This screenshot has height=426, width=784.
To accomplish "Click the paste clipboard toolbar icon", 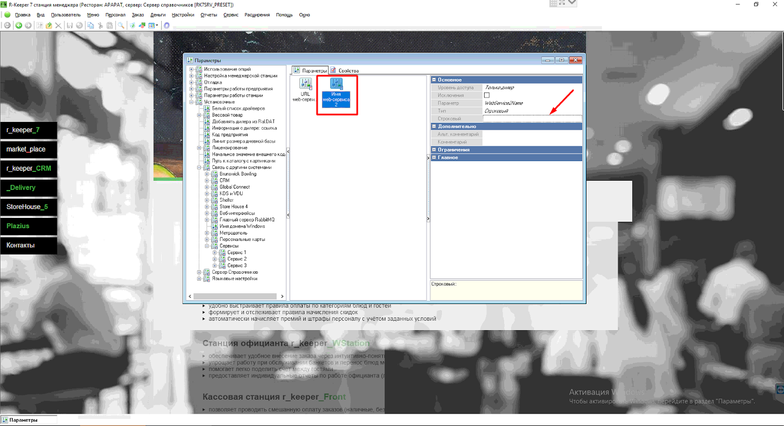I will click(110, 25).
